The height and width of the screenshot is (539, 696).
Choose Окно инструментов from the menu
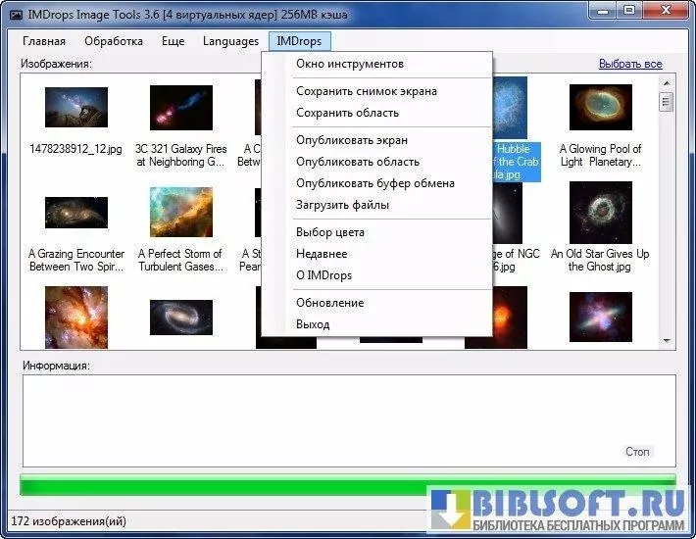pos(350,64)
